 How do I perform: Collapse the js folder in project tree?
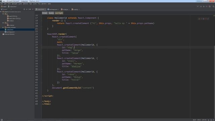3,14
